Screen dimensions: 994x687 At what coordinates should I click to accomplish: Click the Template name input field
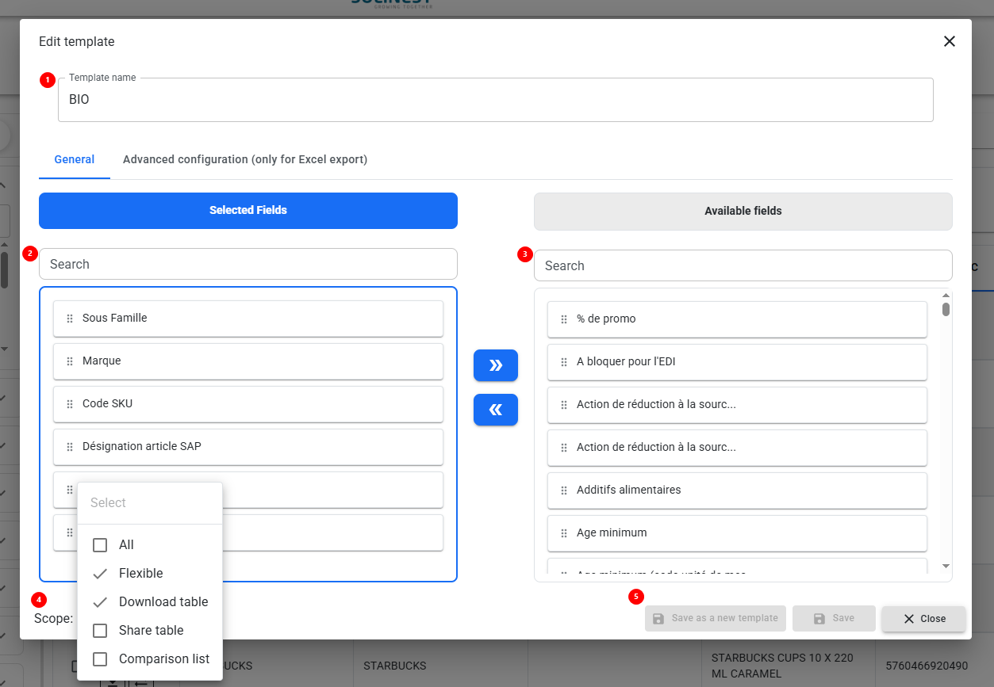pyautogui.click(x=495, y=101)
